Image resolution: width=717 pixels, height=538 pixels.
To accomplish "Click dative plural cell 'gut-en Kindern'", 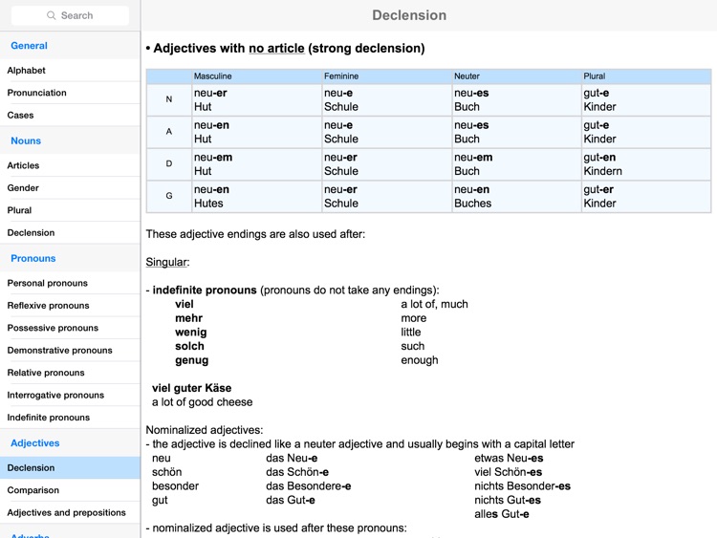I will click(646, 164).
